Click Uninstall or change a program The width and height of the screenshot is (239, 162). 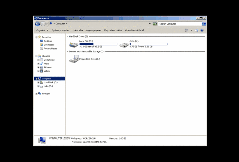87,30
